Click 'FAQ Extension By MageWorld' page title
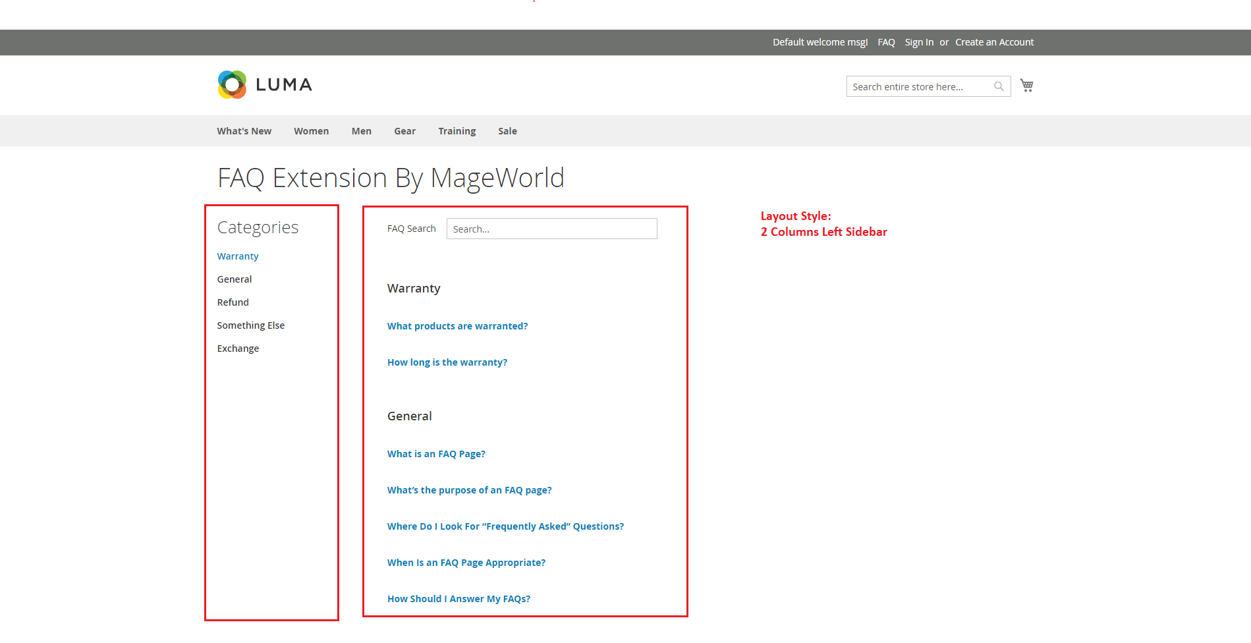The width and height of the screenshot is (1251, 643). (x=391, y=178)
